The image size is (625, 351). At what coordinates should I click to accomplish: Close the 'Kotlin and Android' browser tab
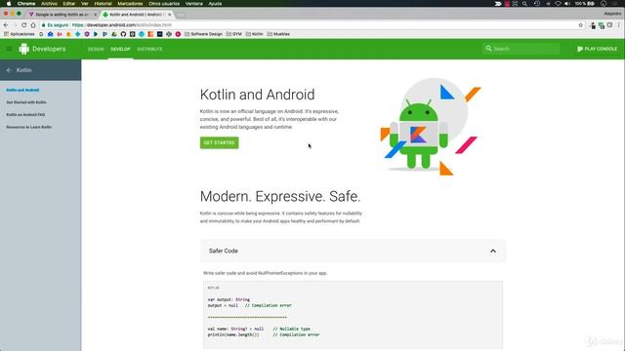tap(169, 15)
